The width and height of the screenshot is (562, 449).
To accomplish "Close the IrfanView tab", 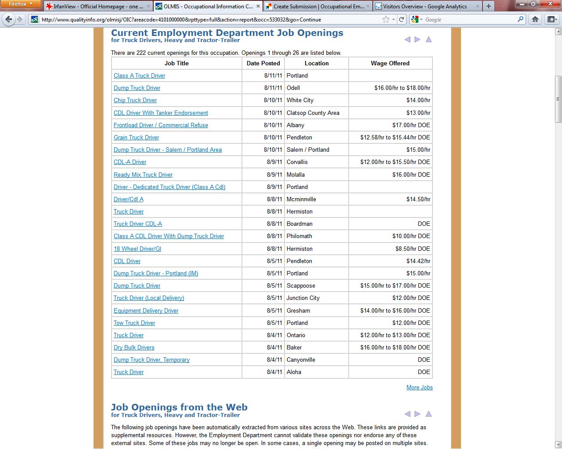I will pos(148,7).
